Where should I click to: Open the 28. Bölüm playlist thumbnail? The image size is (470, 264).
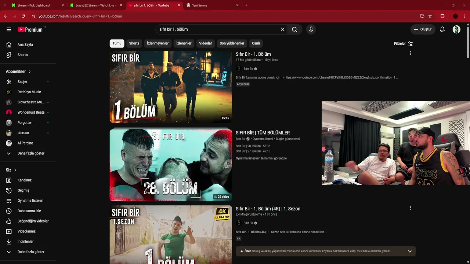[171, 165]
